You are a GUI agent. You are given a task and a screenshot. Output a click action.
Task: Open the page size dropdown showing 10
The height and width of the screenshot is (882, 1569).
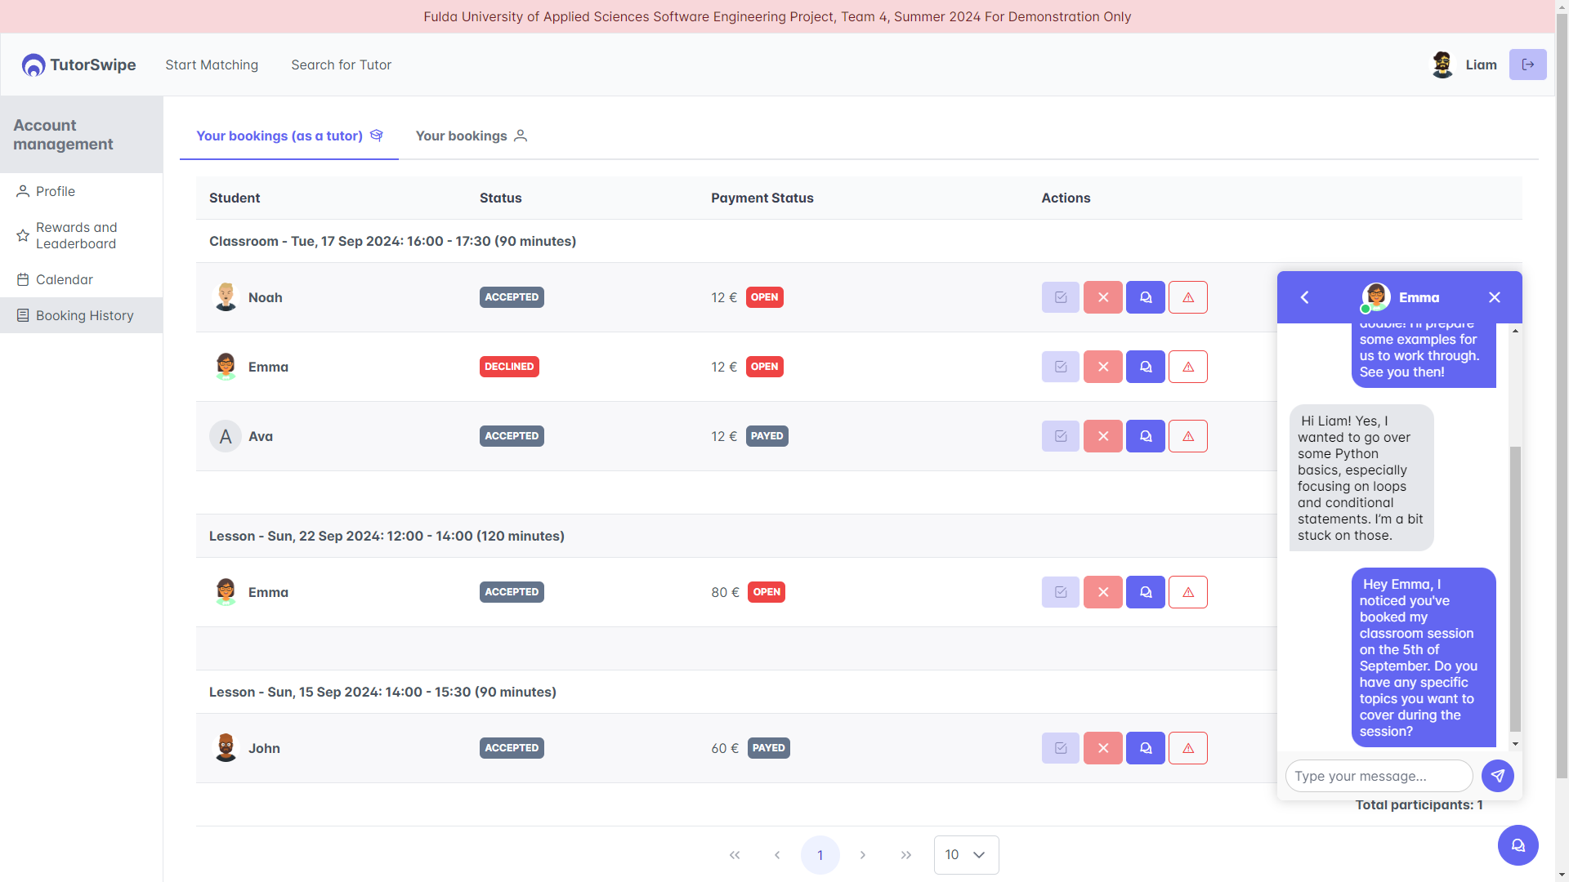pos(966,854)
